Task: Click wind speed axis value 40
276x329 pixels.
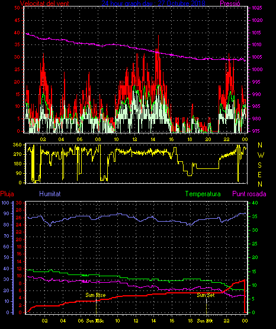Action: [x=17, y=33]
